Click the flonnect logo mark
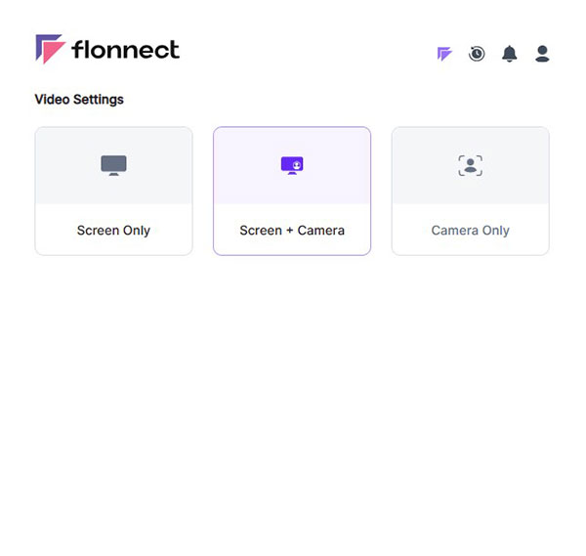This screenshot has width=586, height=556. pyautogui.click(x=50, y=49)
